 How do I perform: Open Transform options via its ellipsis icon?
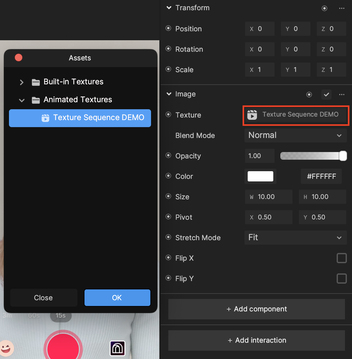coord(341,8)
